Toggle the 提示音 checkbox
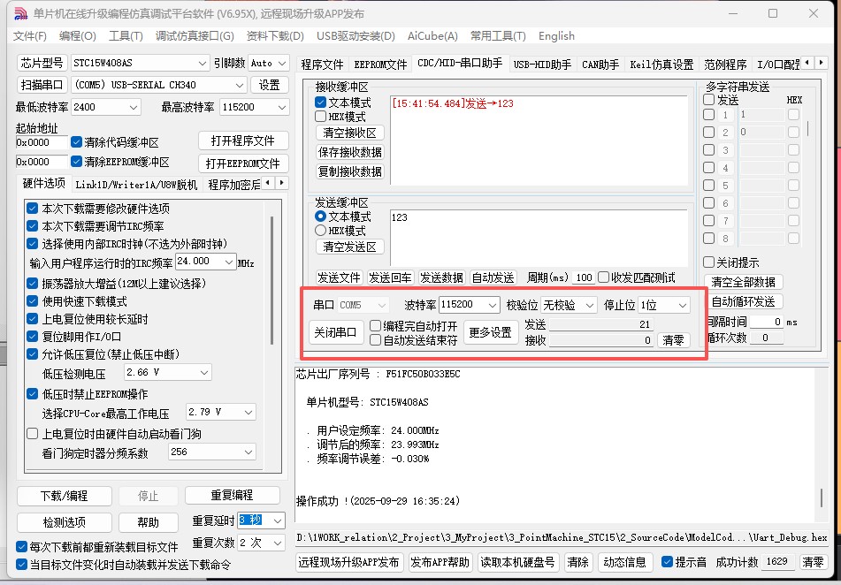The height and width of the screenshot is (585, 841). click(x=667, y=562)
